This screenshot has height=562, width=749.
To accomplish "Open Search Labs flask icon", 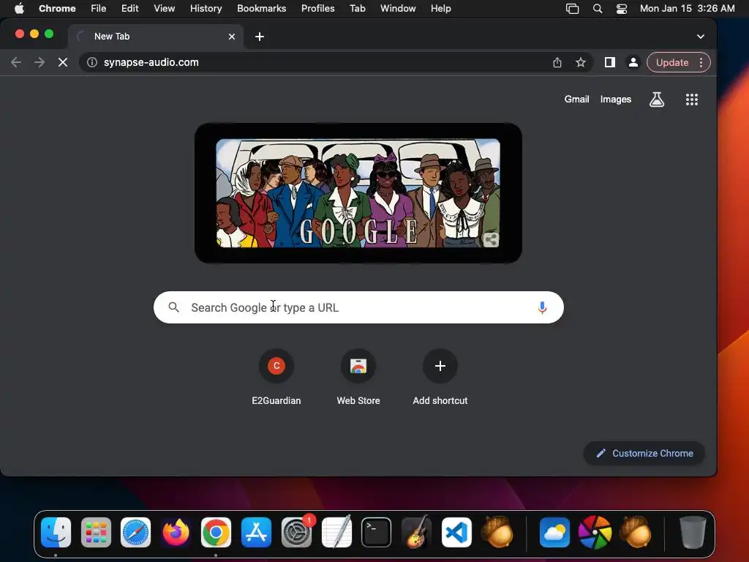I will 657,100.
